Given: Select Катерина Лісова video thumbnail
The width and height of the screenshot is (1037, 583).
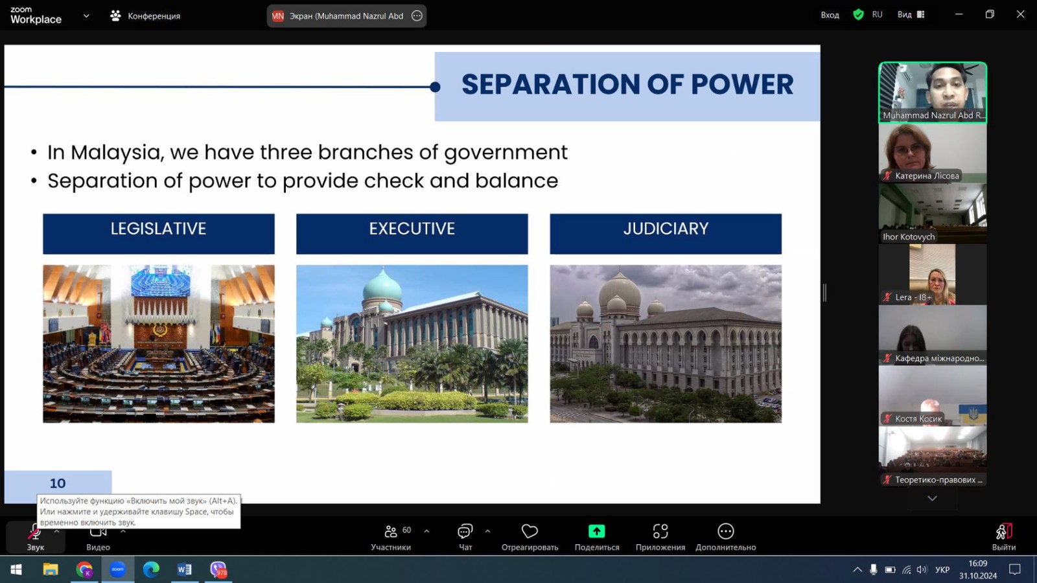Looking at the screenshot, I should (933, 153).
